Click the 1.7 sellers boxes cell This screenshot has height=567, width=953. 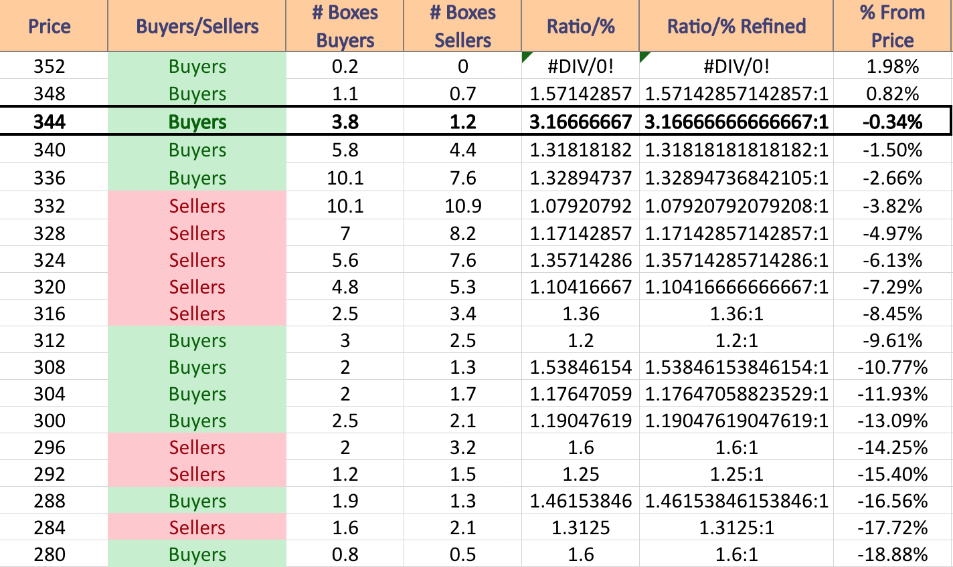pyautogui.click(x=462, y=394)
